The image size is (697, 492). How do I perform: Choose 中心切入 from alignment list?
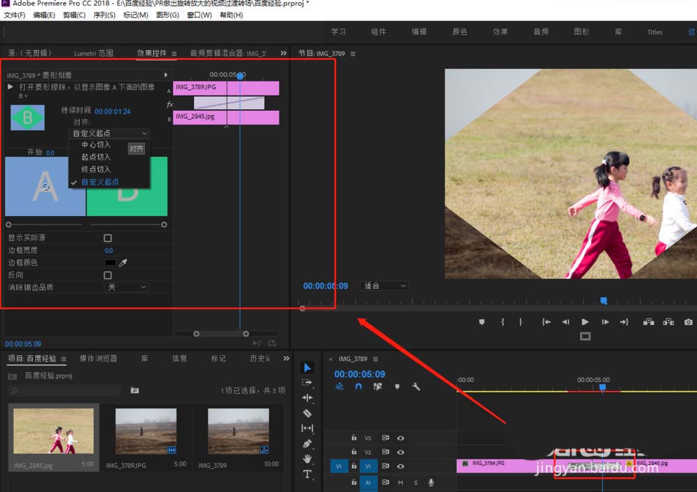click(x=96, y=145)
